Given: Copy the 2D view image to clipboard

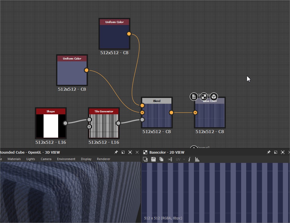Looking at the screenshot, I should [x=161, y=159].
